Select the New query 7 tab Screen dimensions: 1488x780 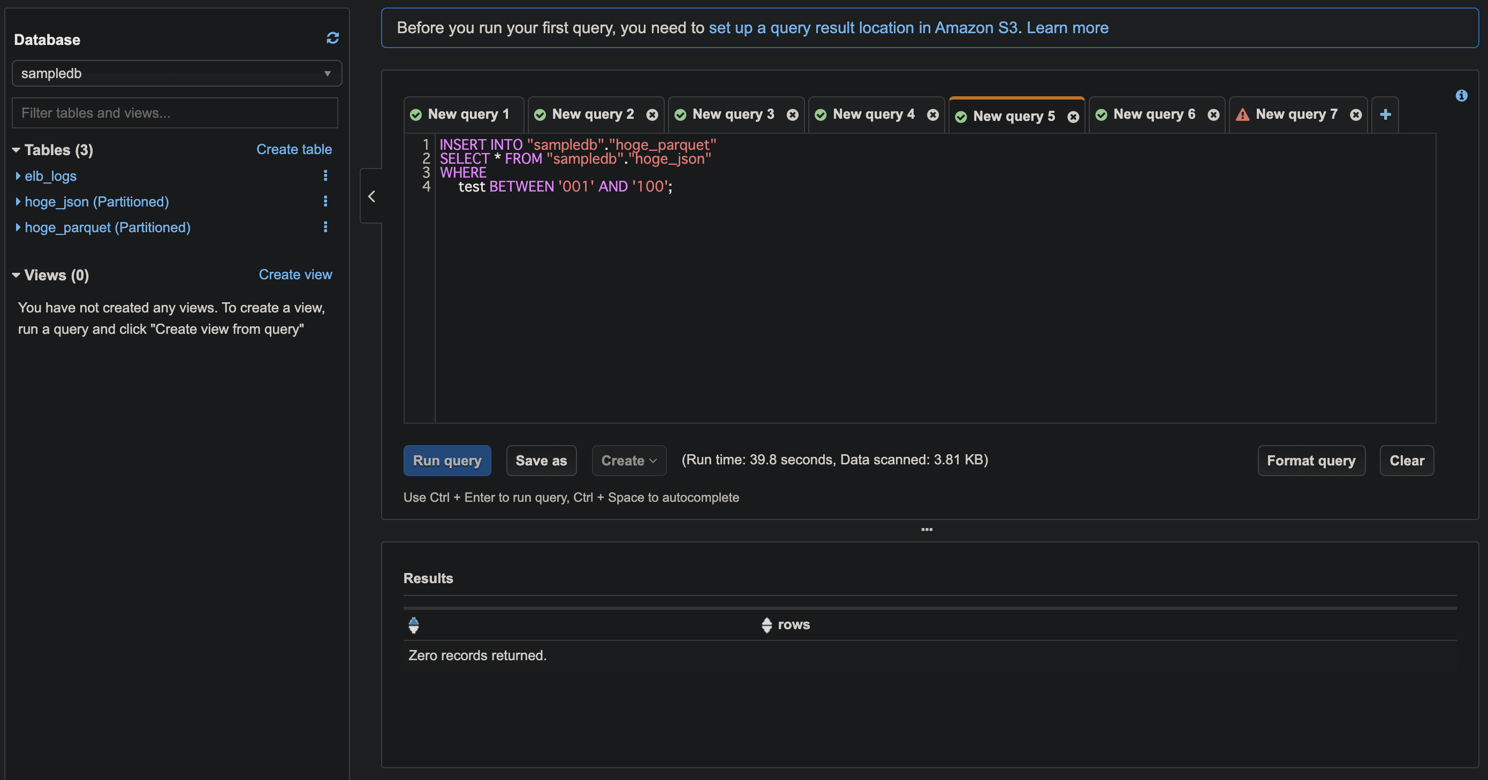click(1294, 113)
